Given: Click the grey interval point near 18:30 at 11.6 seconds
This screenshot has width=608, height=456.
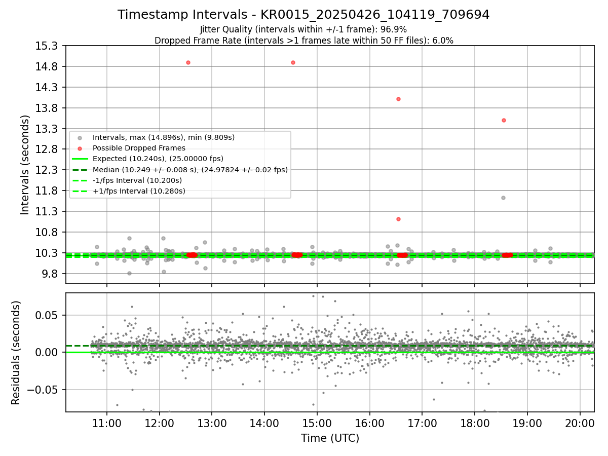Looking at the screenshot, I should 503,198.
